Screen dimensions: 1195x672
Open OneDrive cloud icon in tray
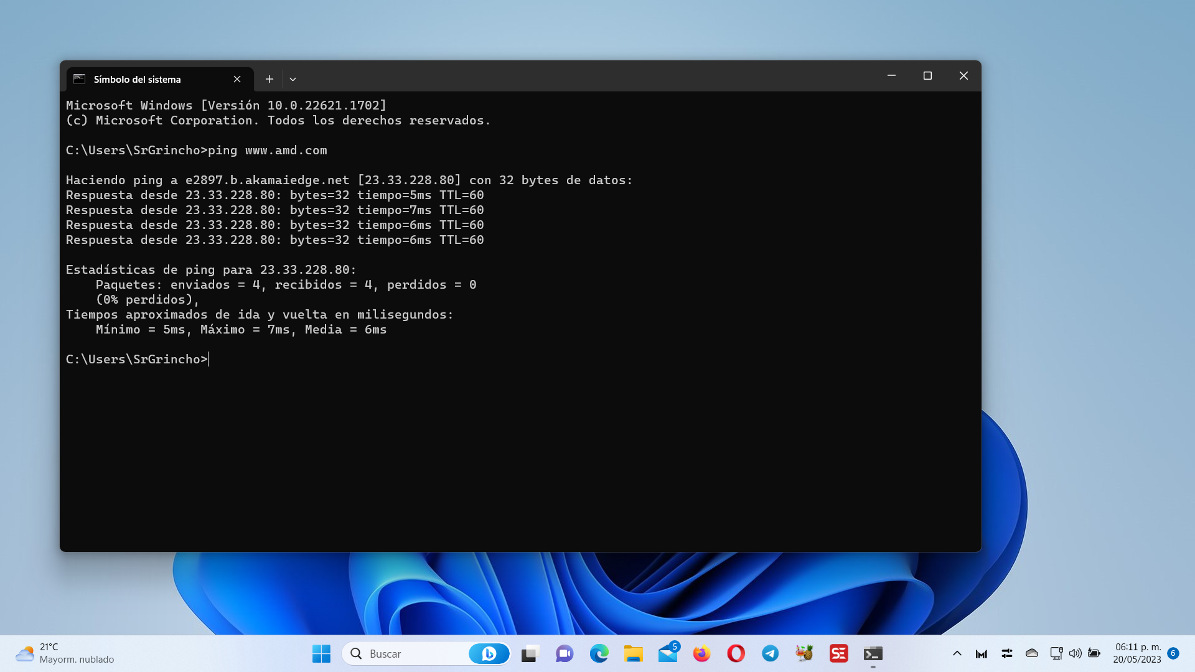1032,653
